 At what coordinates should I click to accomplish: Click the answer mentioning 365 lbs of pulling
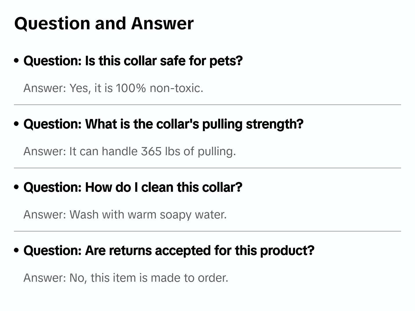(130, 151)
